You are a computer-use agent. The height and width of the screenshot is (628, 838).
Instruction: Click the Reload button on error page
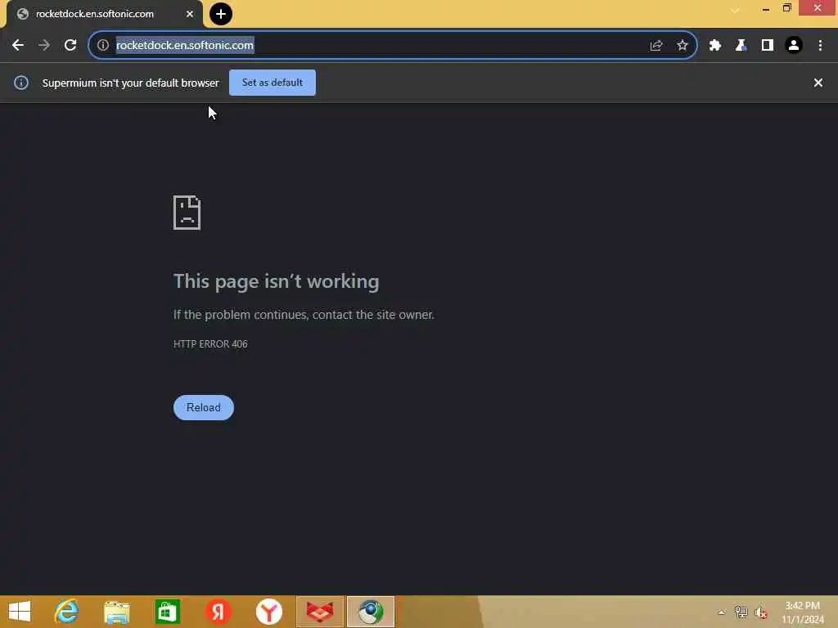(x=204, y=407)
